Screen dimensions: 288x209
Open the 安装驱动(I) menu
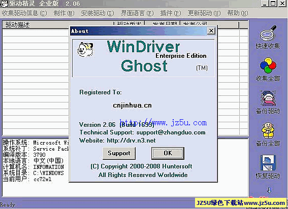98,13
